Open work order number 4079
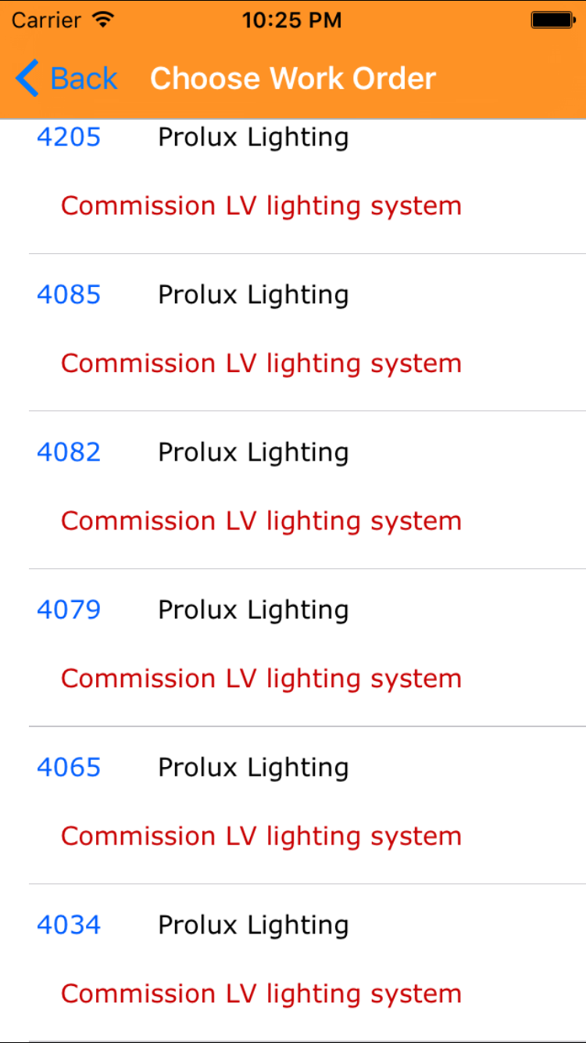 click(x=69, y=610)
